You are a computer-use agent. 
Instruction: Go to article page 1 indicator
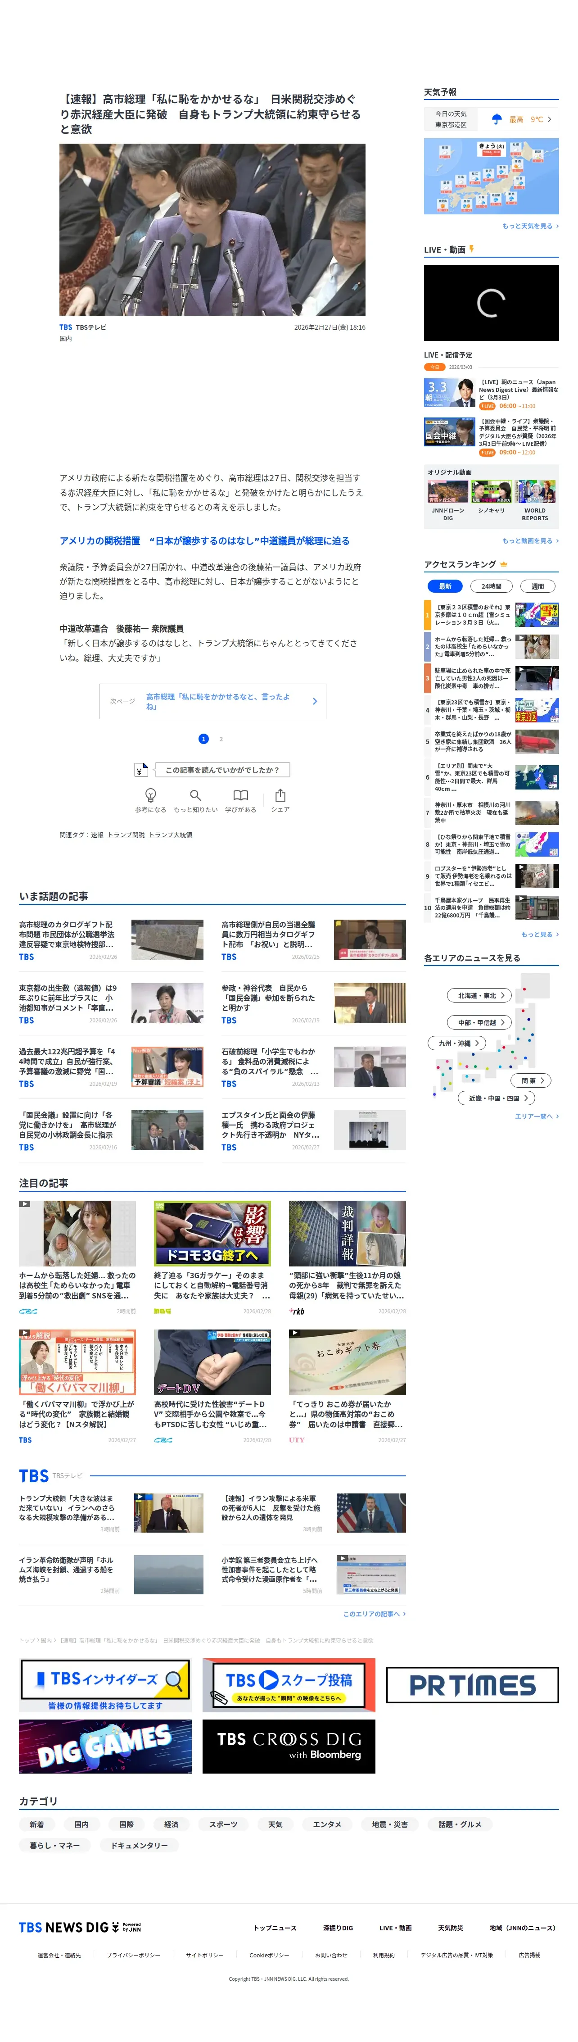pyautogui.click(x=203, y=739)
